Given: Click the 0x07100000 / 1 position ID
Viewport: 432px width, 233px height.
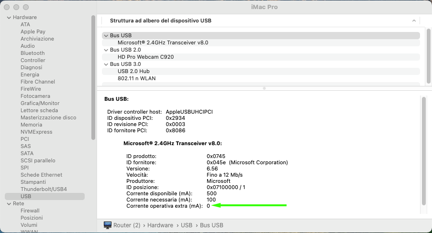Looking at the screenshot, I should tap(226, 187).
